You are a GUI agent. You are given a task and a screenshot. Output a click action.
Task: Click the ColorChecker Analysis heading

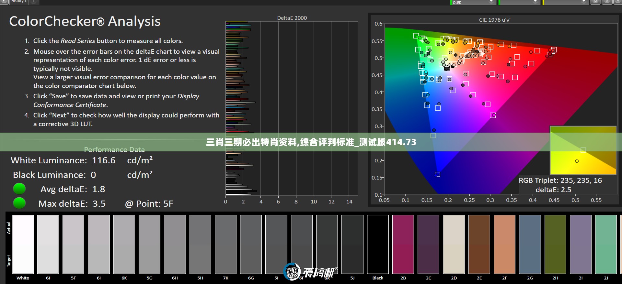click(85, 21)
